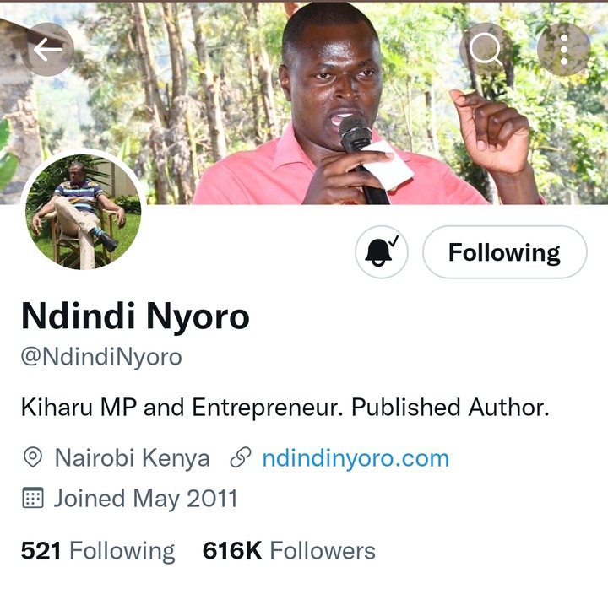This screenshot has width=608, height=589.
Task: Tap the back arrow icon
Action: [x=47, y=49]
